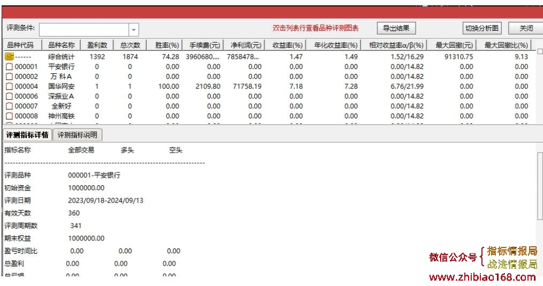Screen dimensions: 543x286
Task: Click the document icon beside 000002
Action: (9, 76)
